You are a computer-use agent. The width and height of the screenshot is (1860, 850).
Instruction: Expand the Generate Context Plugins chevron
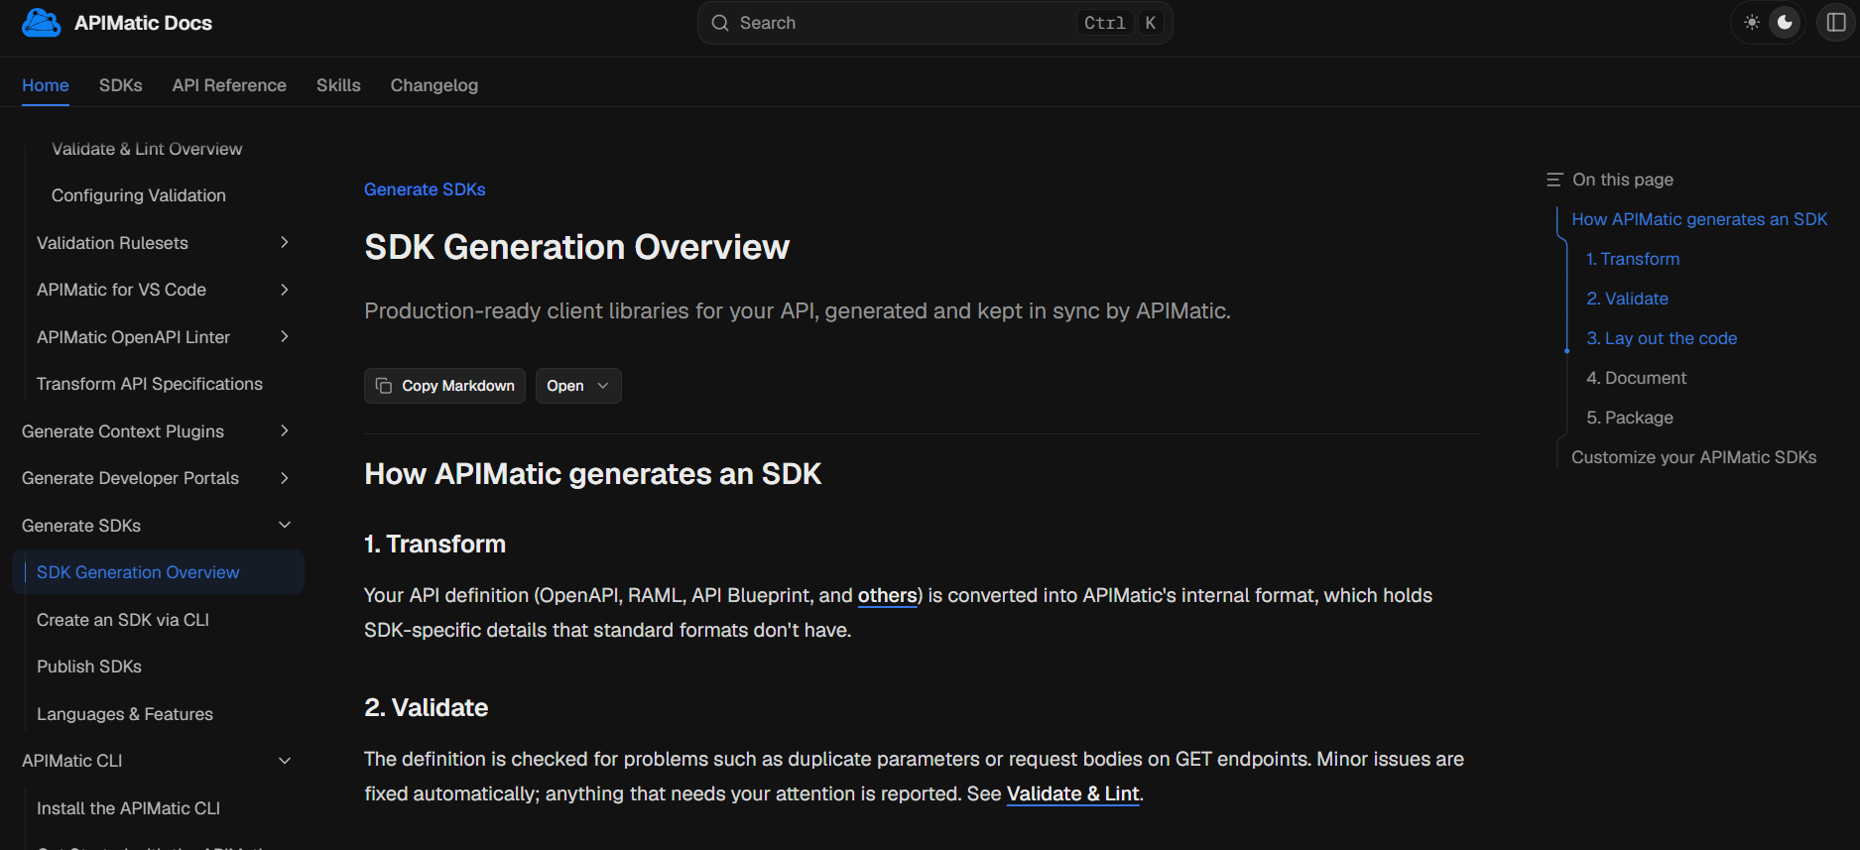point(285,430)
